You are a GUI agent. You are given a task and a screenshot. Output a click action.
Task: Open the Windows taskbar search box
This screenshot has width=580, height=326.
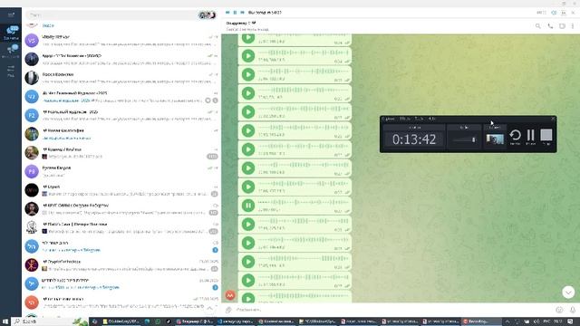point(50,321)
